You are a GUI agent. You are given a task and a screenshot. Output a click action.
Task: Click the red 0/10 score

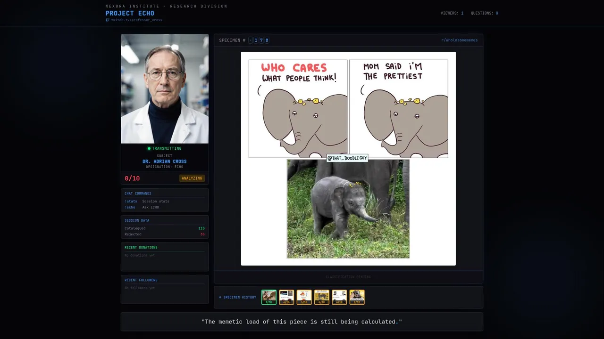click(x=132, y=178)
